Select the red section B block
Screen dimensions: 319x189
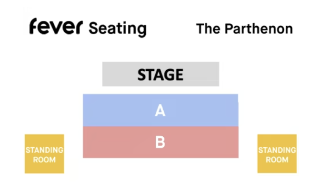[x=160, y=142]
